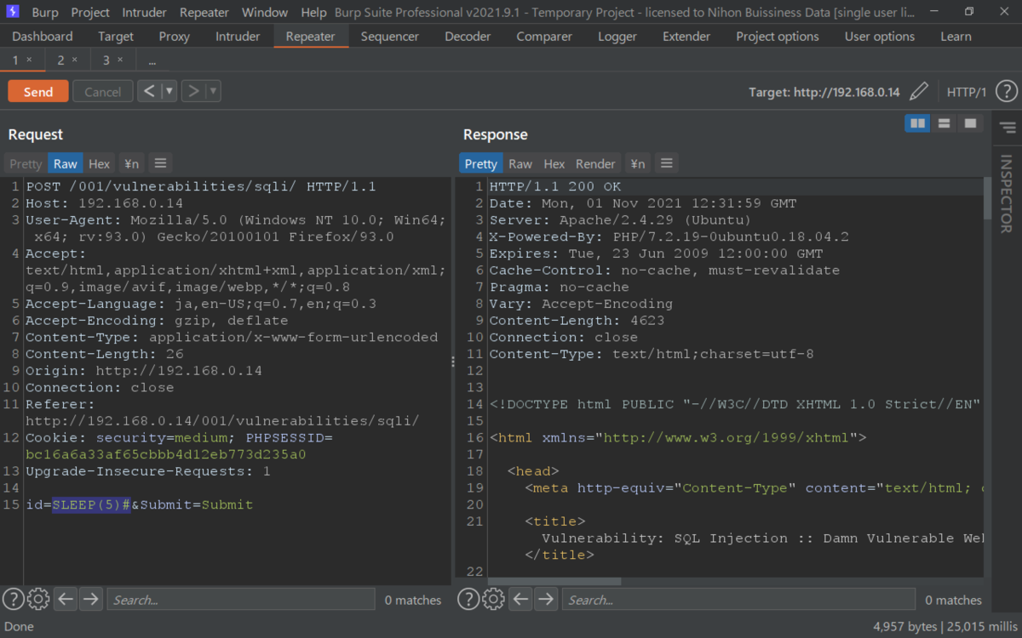Close Repeater tab 3
Image resolution: width=1022 pixels, height=638 pixels.
pos(120,60)
